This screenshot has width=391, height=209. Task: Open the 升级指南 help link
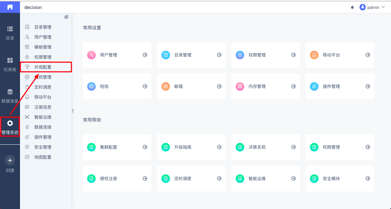tap(183, 147)
